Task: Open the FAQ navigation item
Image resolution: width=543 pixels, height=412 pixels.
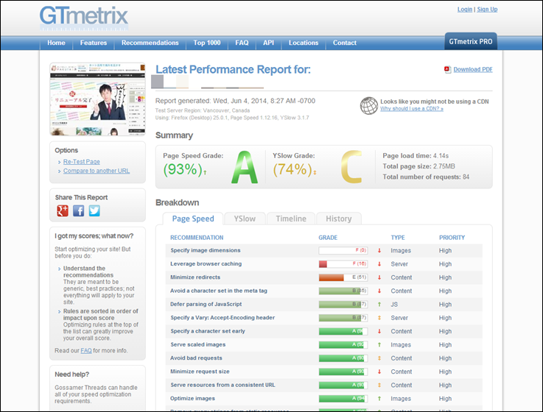Action: click(242, 43)
